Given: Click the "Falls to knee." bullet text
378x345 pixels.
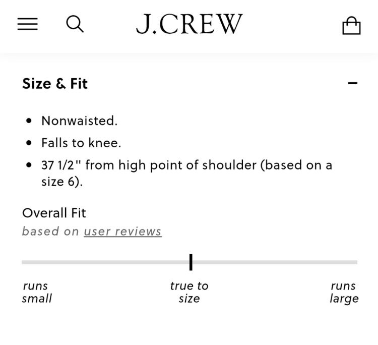Looking at the screenshot, I should 81,143.
